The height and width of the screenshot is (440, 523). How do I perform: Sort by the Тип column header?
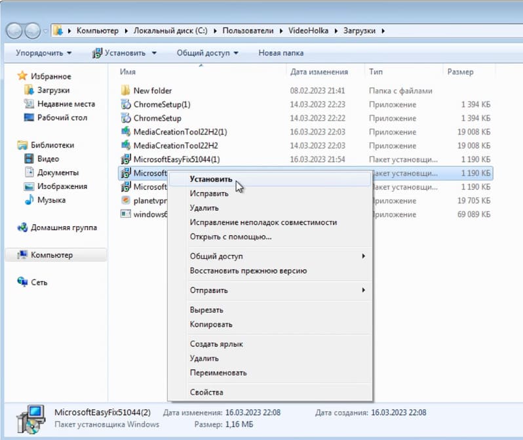(x=376, y=71)
